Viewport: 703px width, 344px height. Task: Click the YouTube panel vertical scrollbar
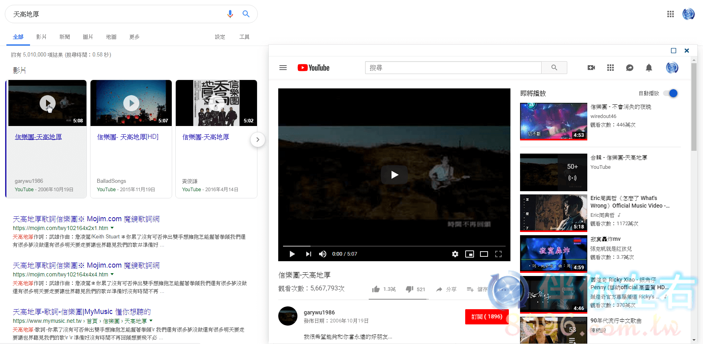694,107
